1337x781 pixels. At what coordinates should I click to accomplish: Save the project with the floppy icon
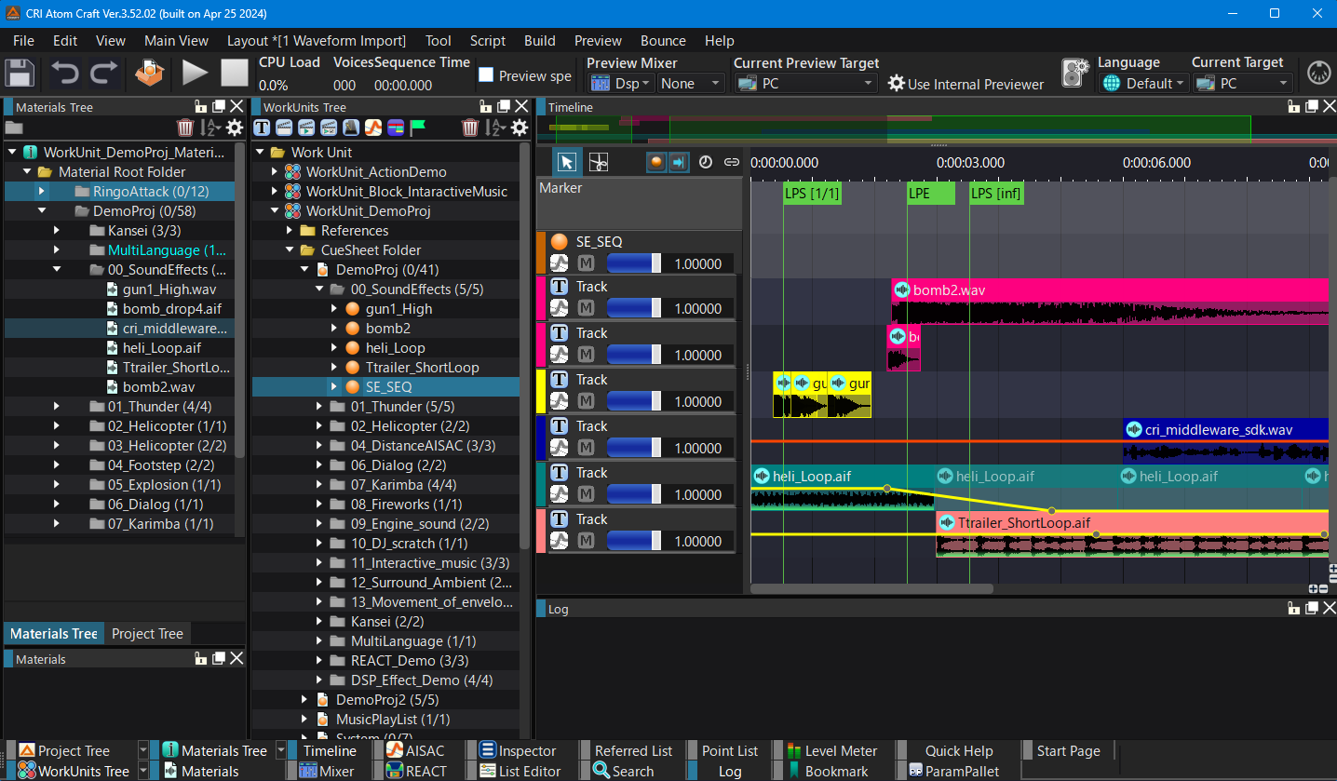coord(20,74)
